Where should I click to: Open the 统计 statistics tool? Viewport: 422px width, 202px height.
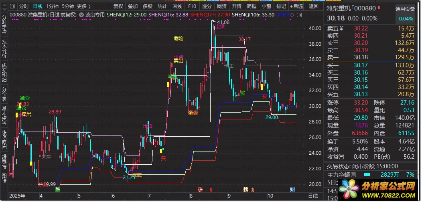(x=162, y=6)
